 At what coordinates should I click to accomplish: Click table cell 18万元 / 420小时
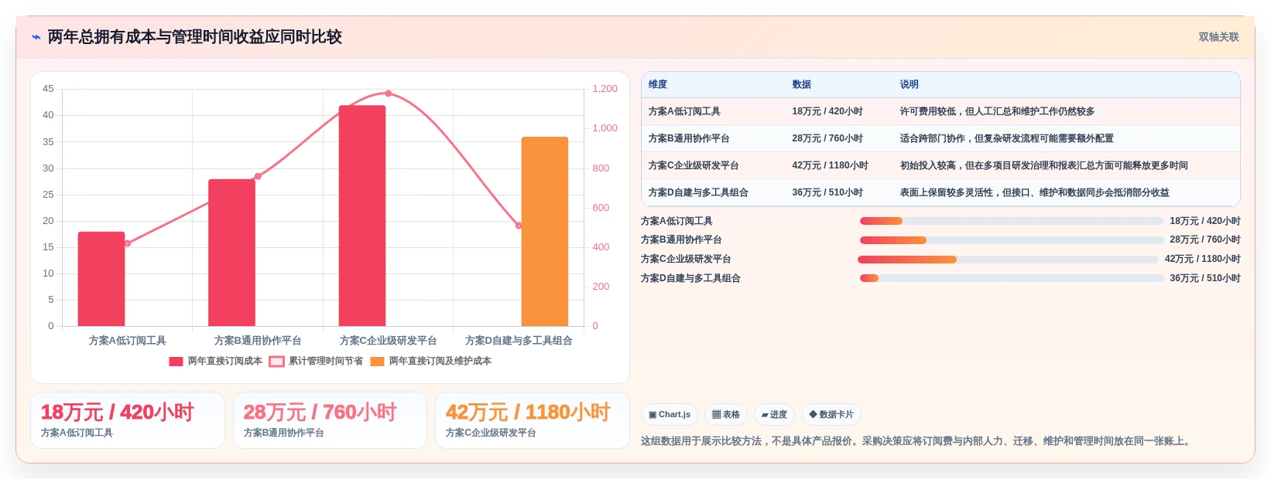[827, 111]
